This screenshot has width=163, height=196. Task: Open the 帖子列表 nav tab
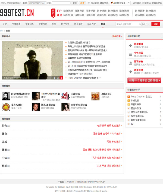[x=65, y=24]
